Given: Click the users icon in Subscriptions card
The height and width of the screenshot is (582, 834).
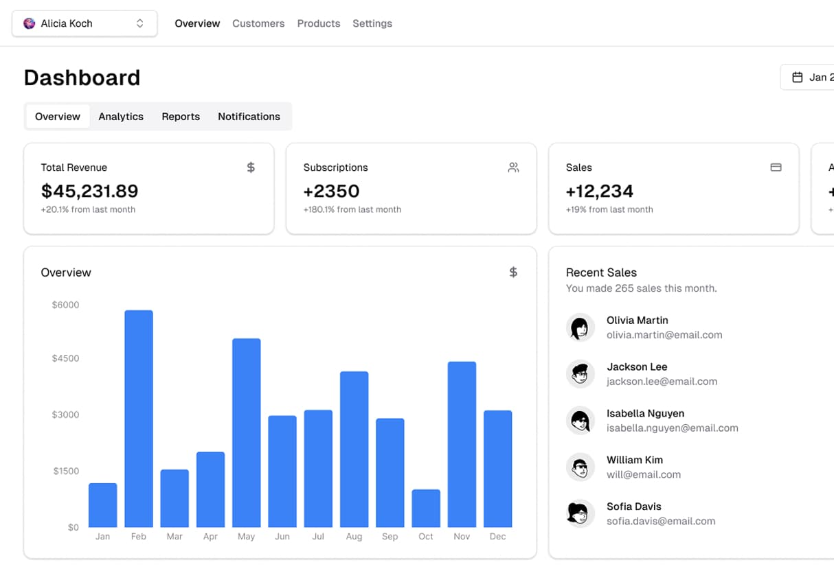Looking at the screenshot, I should point(513,167).
